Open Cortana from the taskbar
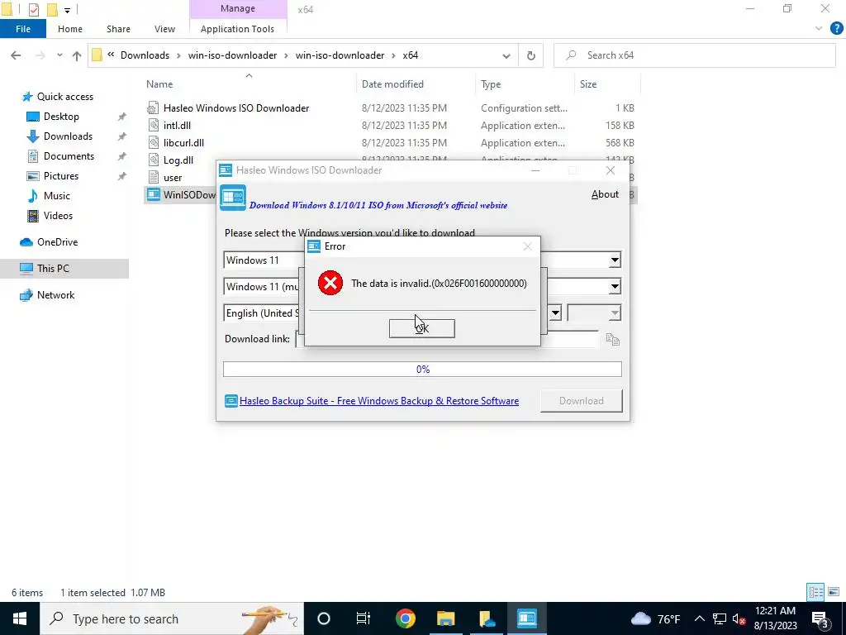The width and height of the screenshot is (846, 635). pyautogui.click(x=324, y=618)
